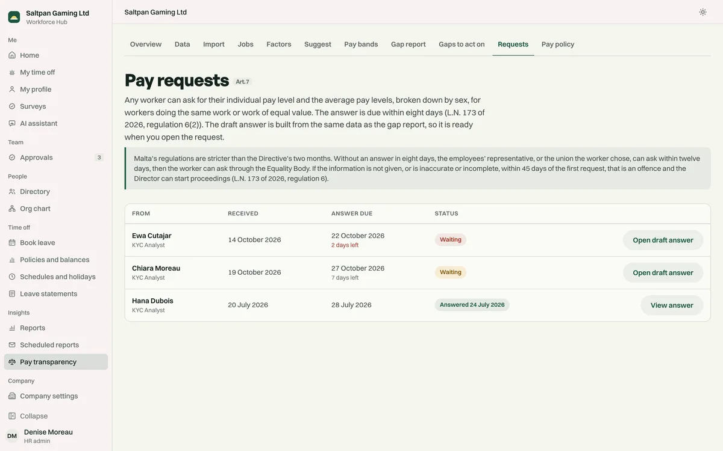This screenshot has width=723, height=451.
Task: Click the name Hana Dubois
Action: coord(152,301)
